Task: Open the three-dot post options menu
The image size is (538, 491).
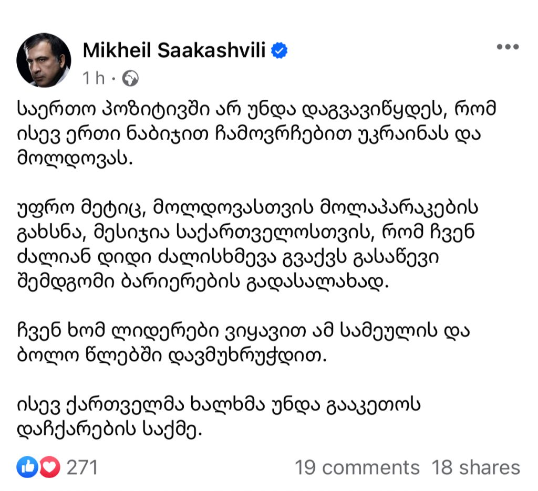Action: (508, 47)
